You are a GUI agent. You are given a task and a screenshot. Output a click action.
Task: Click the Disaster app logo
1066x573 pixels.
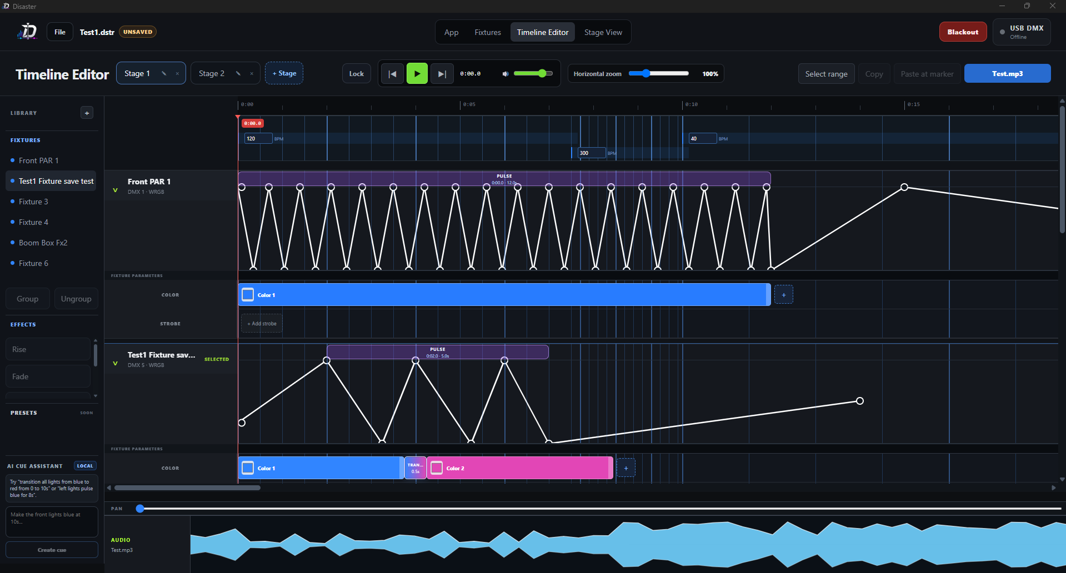tap(27, 32)
